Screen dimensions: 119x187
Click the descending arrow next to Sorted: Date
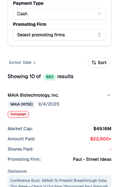pyautogui.click(x=35, y=63)
